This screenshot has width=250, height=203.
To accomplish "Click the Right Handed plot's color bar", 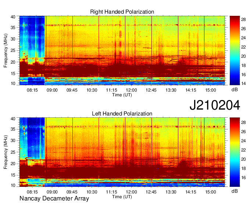I will coord(235,50).
